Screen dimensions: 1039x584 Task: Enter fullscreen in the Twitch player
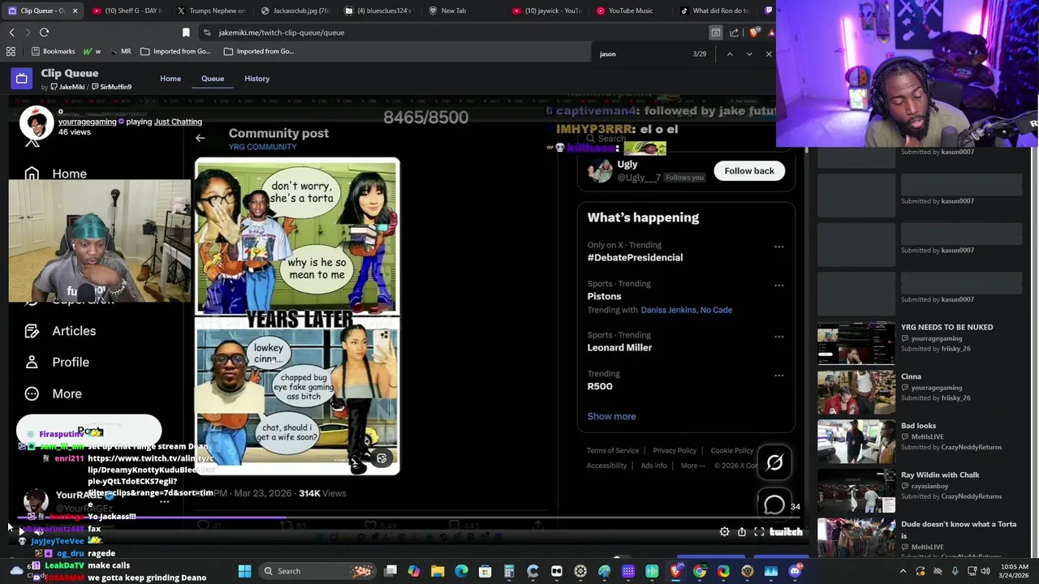coord(759,532)
